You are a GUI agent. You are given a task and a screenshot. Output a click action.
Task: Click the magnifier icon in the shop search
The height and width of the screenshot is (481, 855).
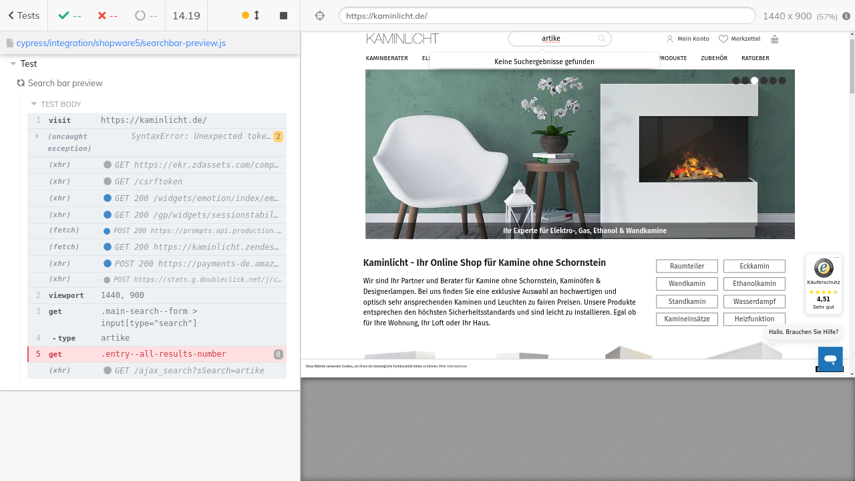point(602,39)
